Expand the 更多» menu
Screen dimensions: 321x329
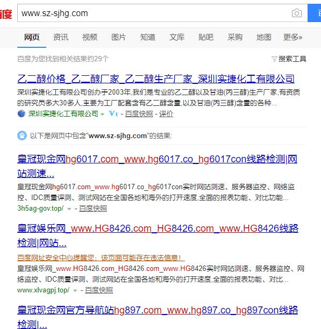click(293, 37)
